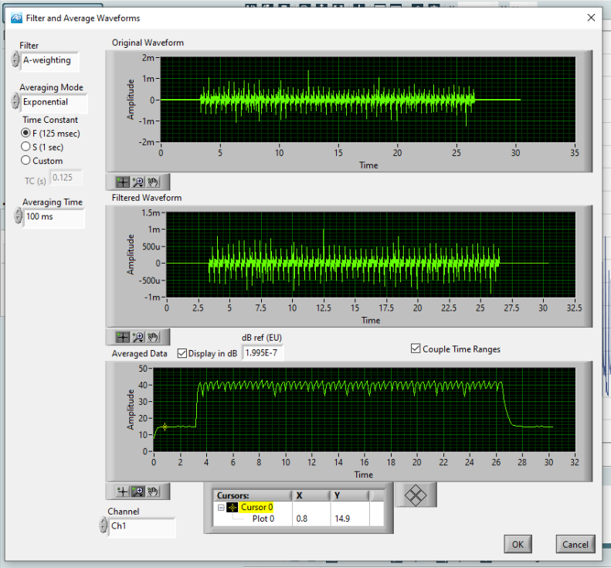
Task: Select the S (1 sec) time constant
Action: pyautogui.click(x=25, y=147)
